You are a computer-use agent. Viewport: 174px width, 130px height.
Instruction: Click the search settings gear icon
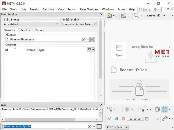(x=155, y=10)
